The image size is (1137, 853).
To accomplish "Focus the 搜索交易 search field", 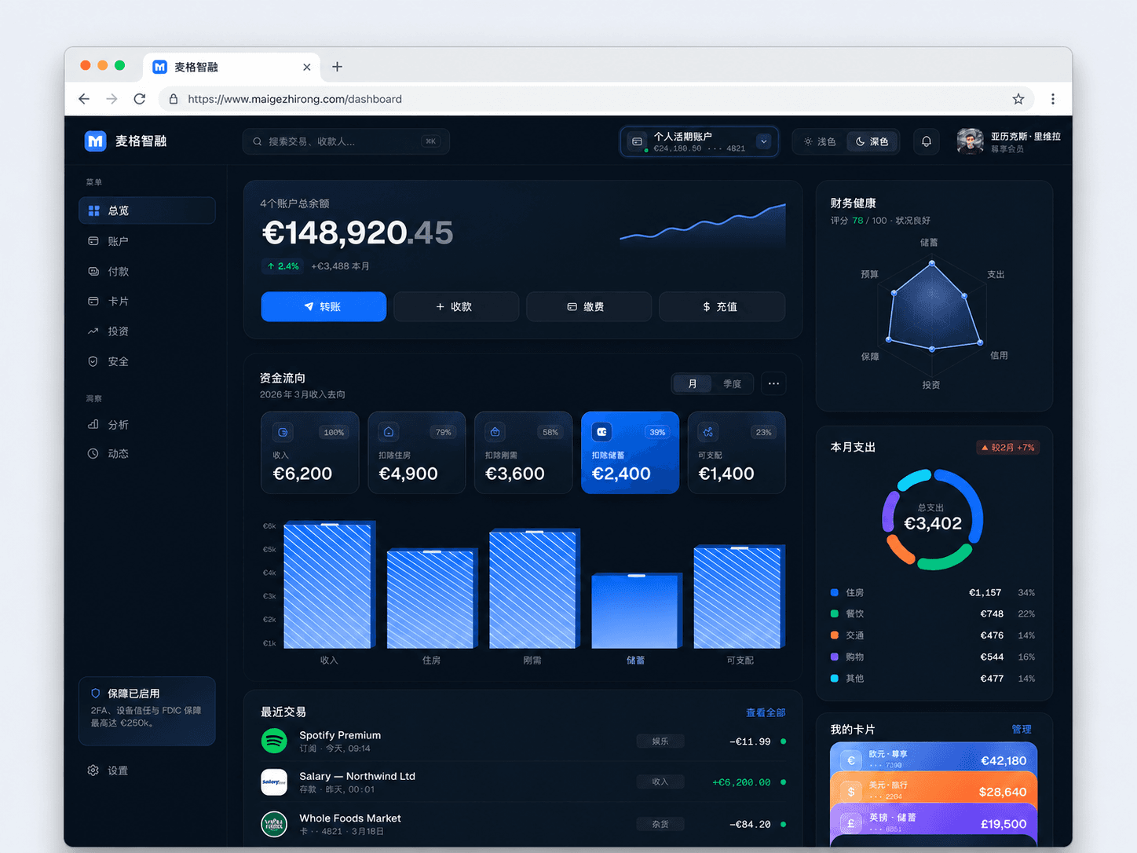I will [x=345, y=141].
